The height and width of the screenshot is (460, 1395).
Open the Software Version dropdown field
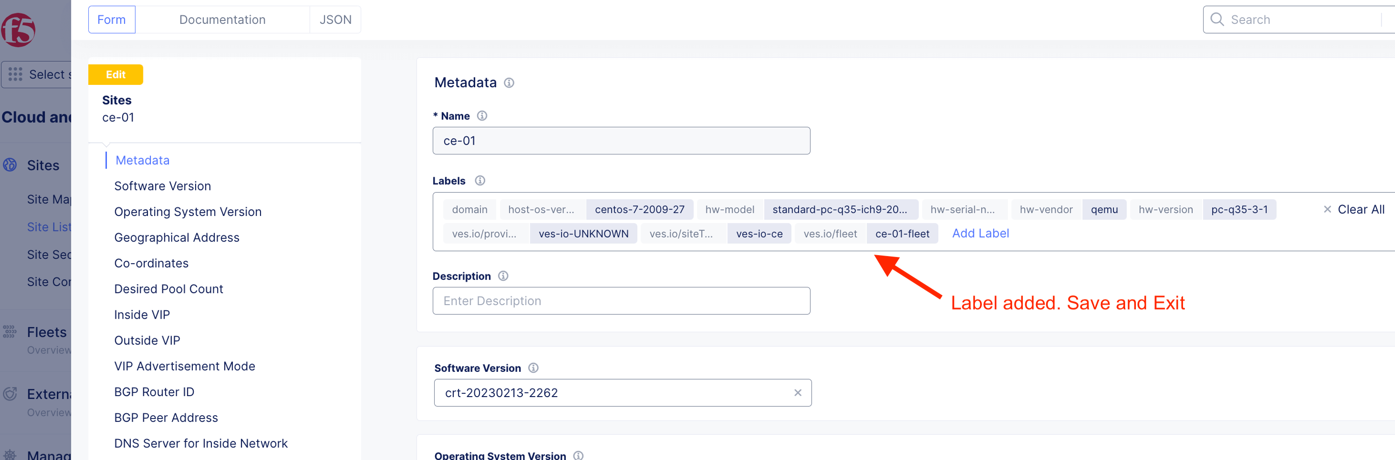(612, 393)
